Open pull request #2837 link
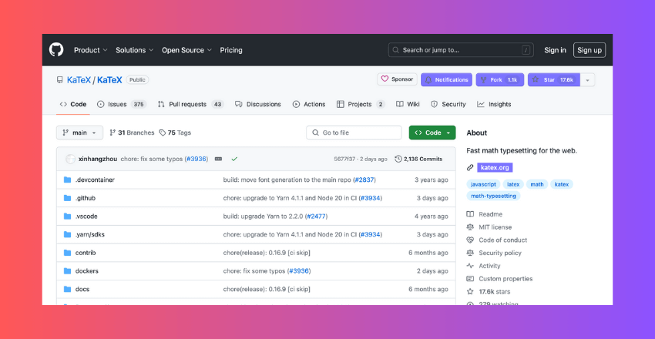655x339 pixels. click(364, 180)
